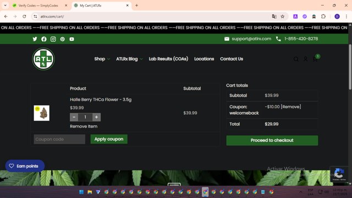Decrease quantity with minus button

pyautogui.click(x=74, y=117)
